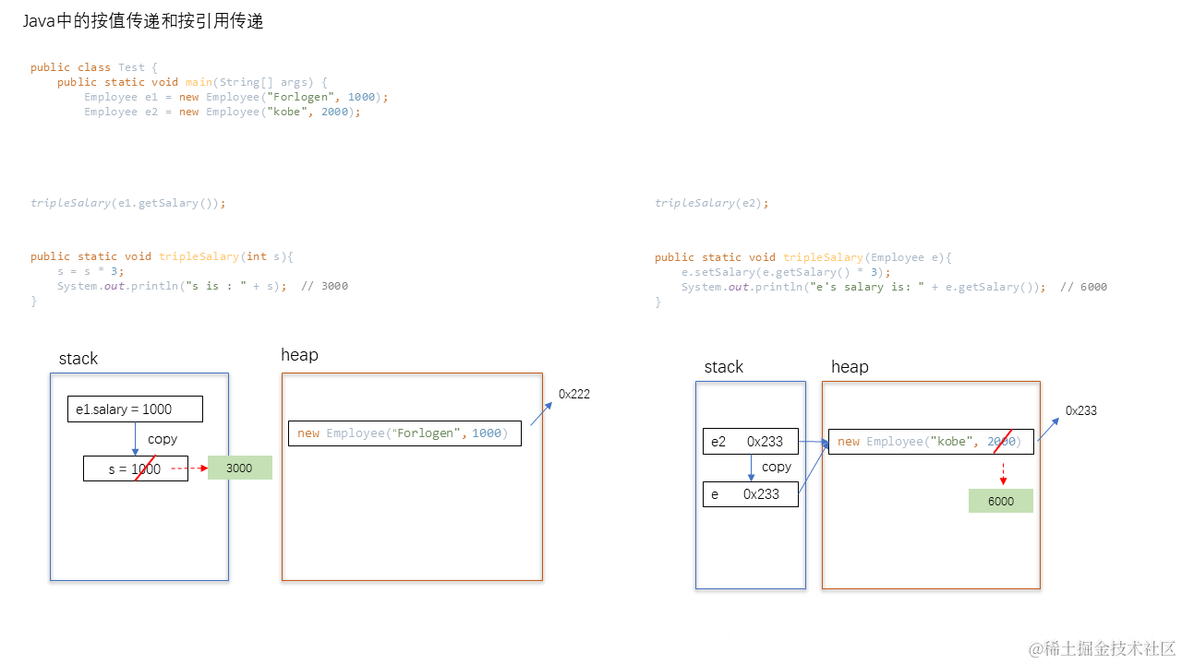Click the left 'heap' heading
Screen dimensions: 1182x664
300,355
